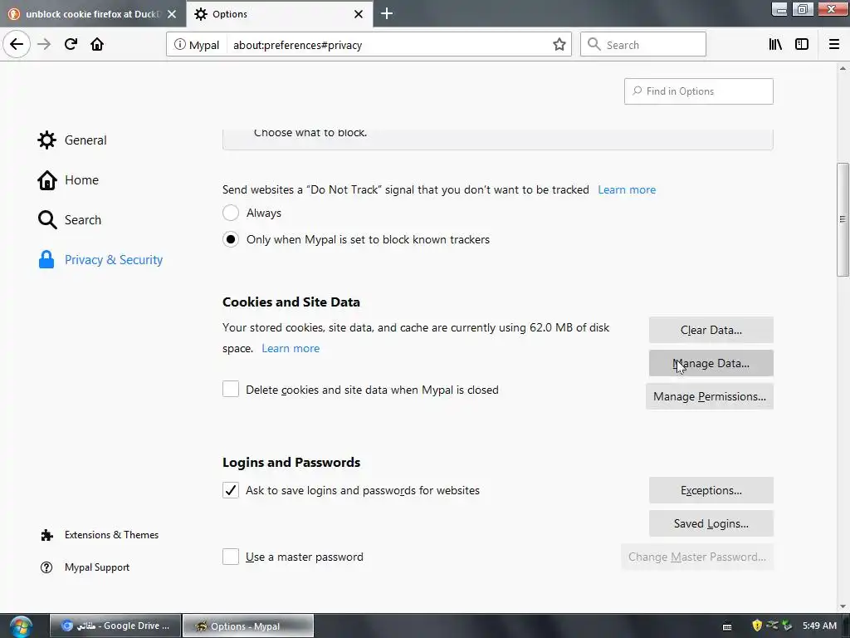Select the Options browser tab
Viewport: 850px width, 638px height.
pos(280,14)
